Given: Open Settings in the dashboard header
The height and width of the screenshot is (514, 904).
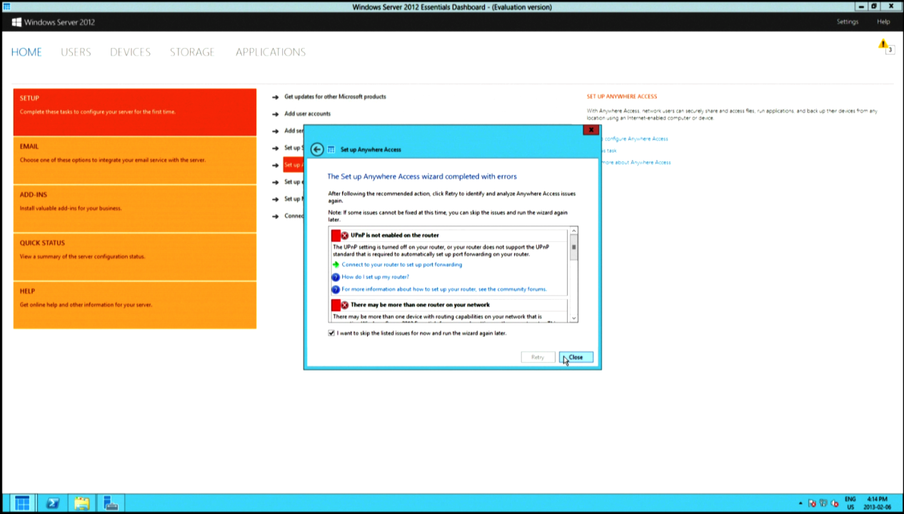Looking at the screenshot, I should click(x=847, y=22).
